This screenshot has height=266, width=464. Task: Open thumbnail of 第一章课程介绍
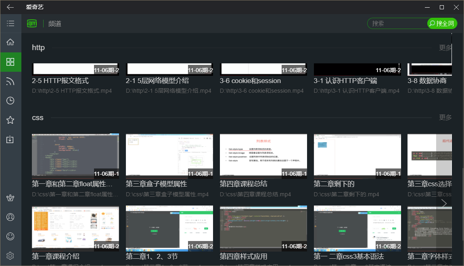click(x=75, y=229)
